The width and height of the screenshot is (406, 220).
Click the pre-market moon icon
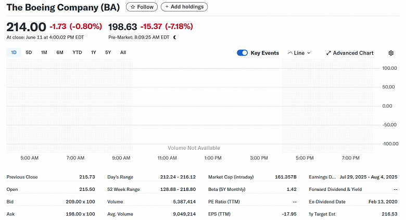pos(175,37)
